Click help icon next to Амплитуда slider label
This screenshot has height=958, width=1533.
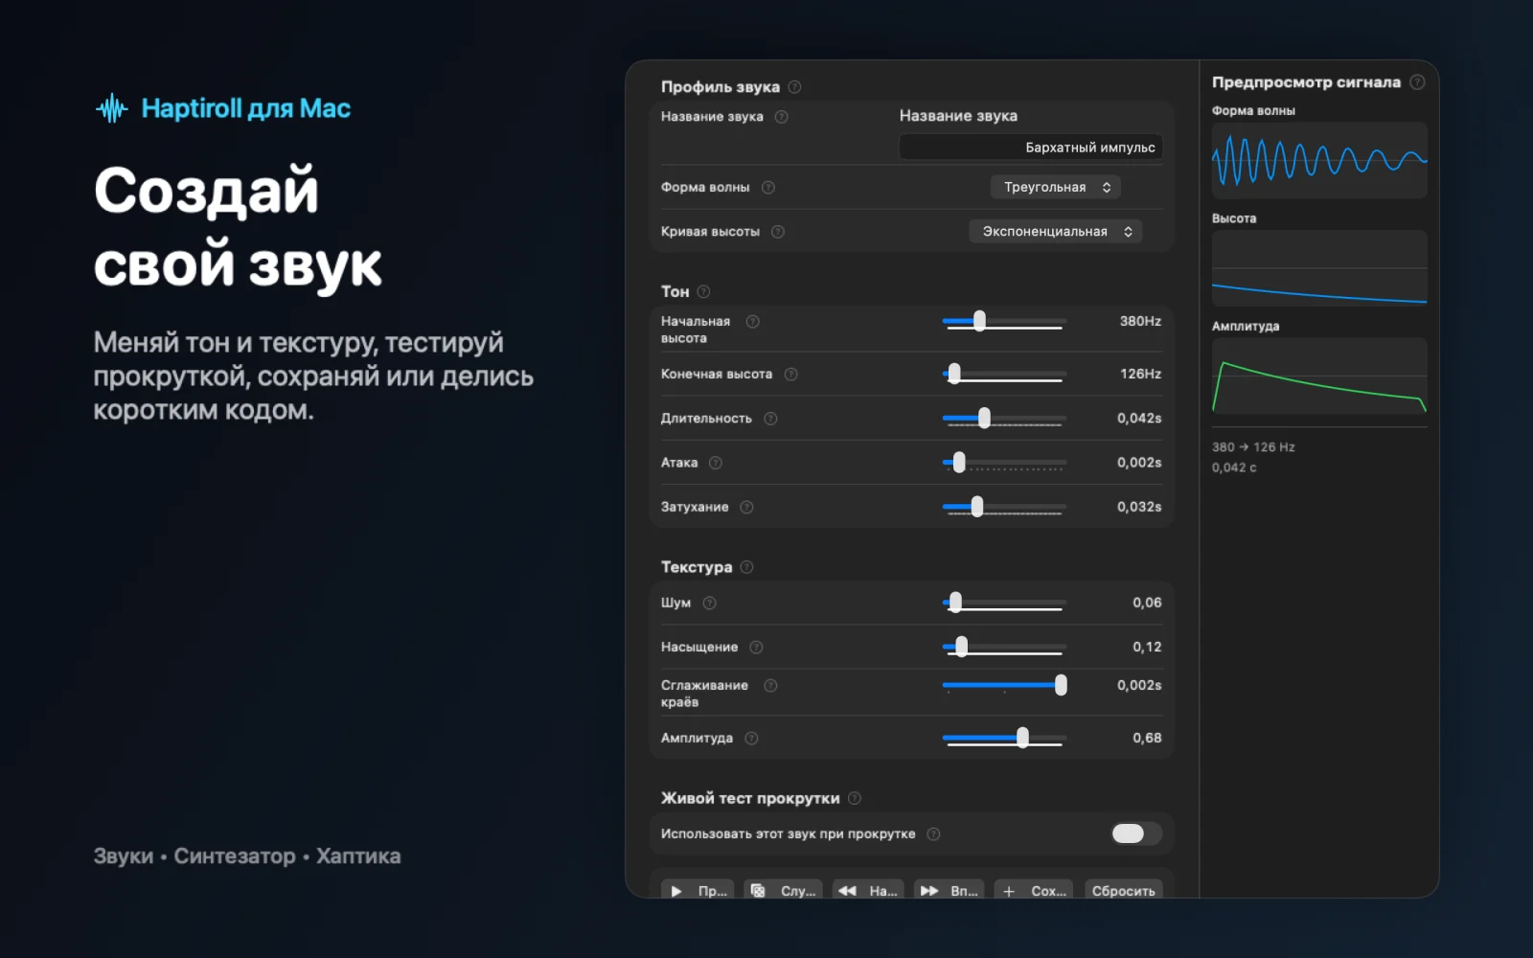(751, 739)
